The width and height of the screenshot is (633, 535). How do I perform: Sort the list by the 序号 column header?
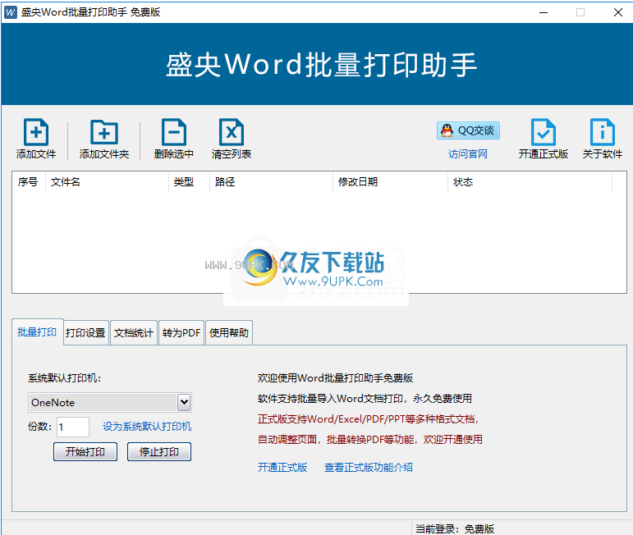click(x=29, y=182)
